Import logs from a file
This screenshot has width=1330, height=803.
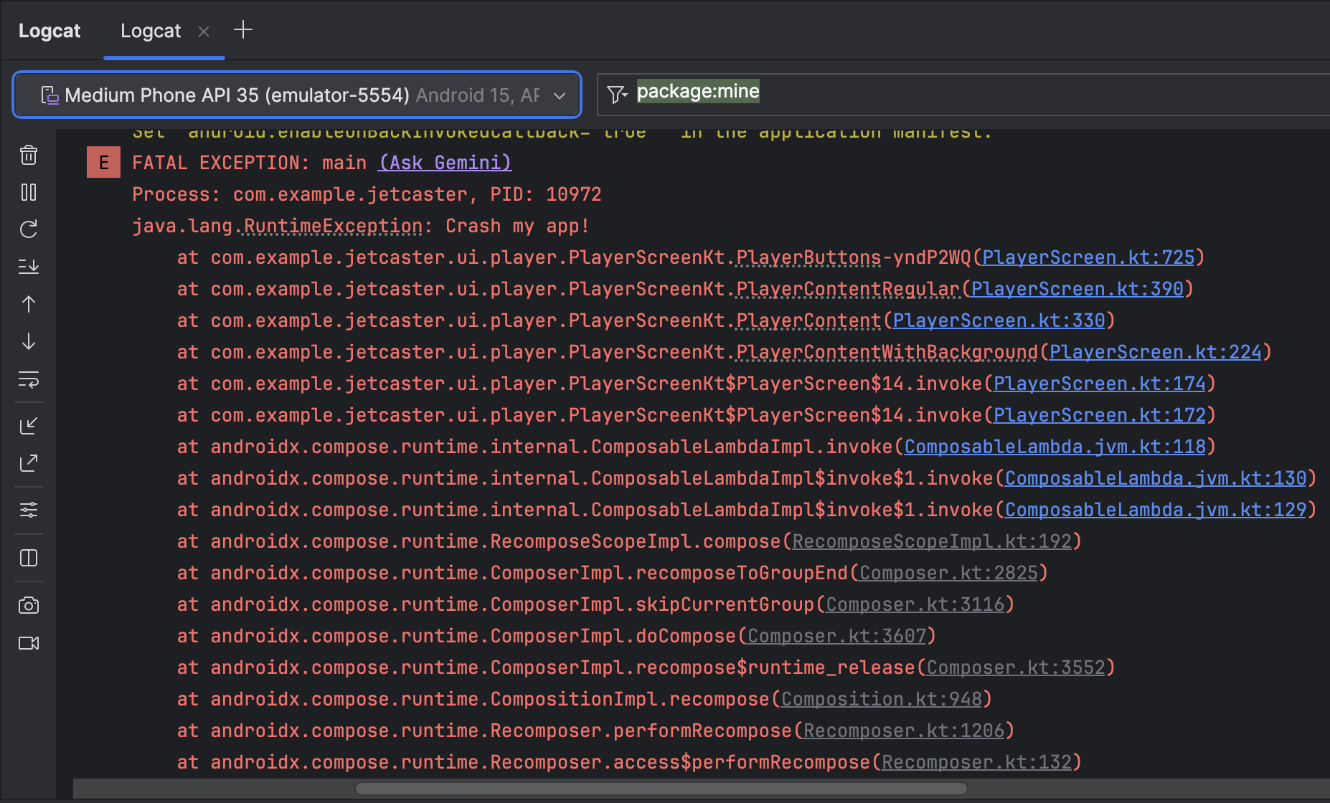29,426
